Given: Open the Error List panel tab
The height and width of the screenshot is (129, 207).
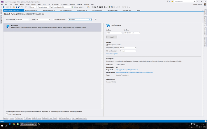Looking at the screenshot, I should pos(6,118).
